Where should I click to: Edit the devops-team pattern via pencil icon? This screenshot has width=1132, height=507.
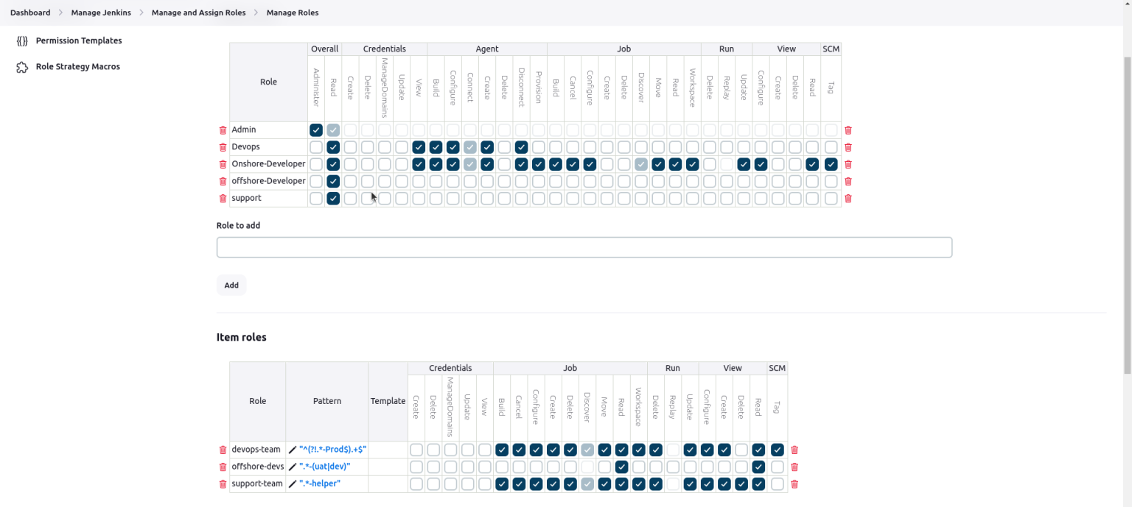[x=293, y=449]
